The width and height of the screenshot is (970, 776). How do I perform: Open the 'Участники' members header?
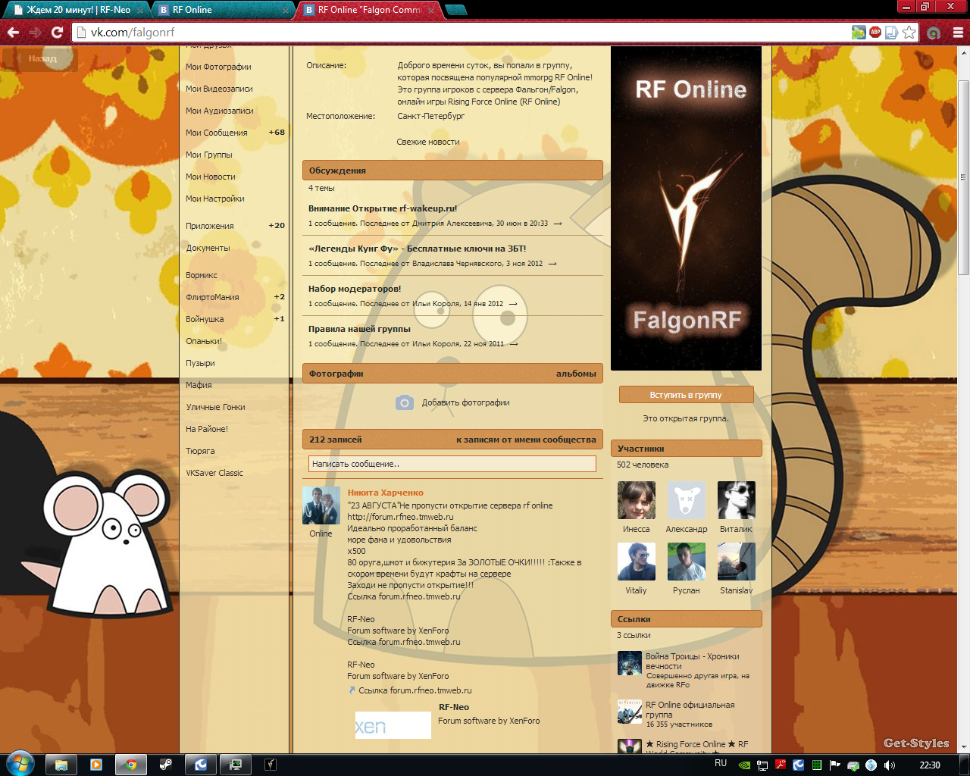coord(686,449)
